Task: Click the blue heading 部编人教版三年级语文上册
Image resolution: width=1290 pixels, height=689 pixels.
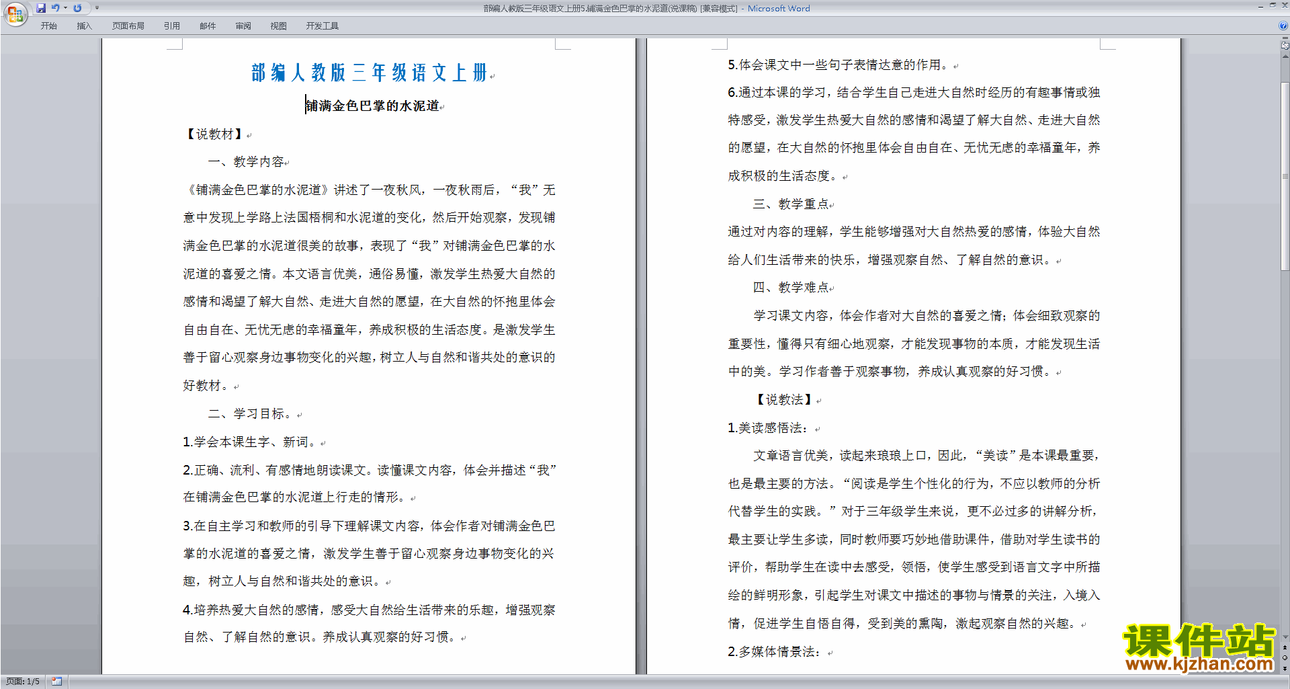Action: click(369, 73)
